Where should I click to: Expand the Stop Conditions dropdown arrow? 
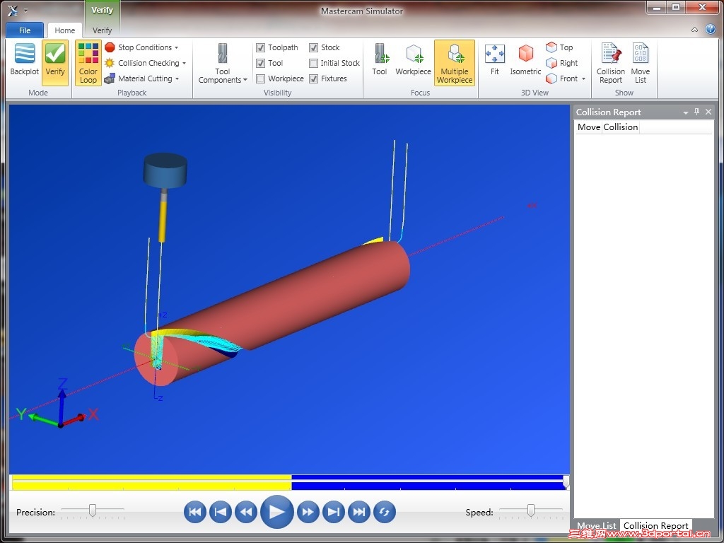coord(176,48)
